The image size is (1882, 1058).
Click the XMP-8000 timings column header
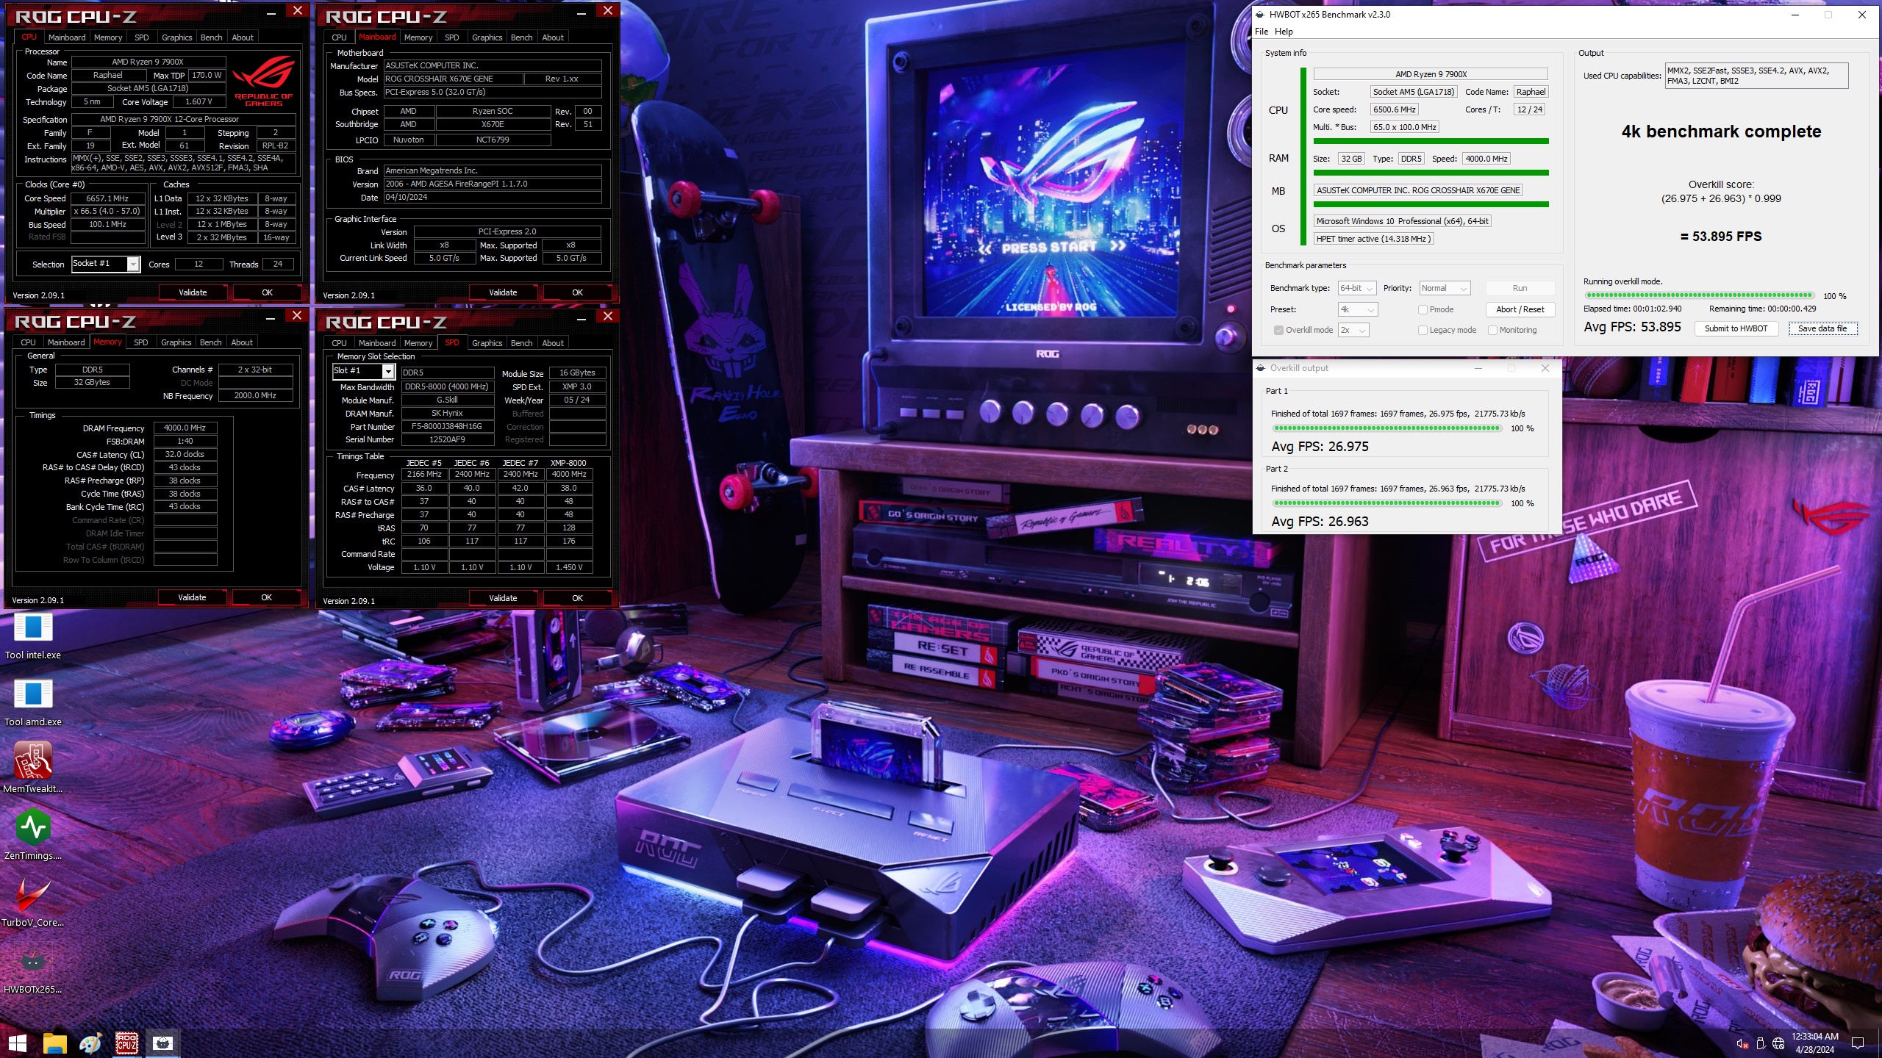pos(568,463)
